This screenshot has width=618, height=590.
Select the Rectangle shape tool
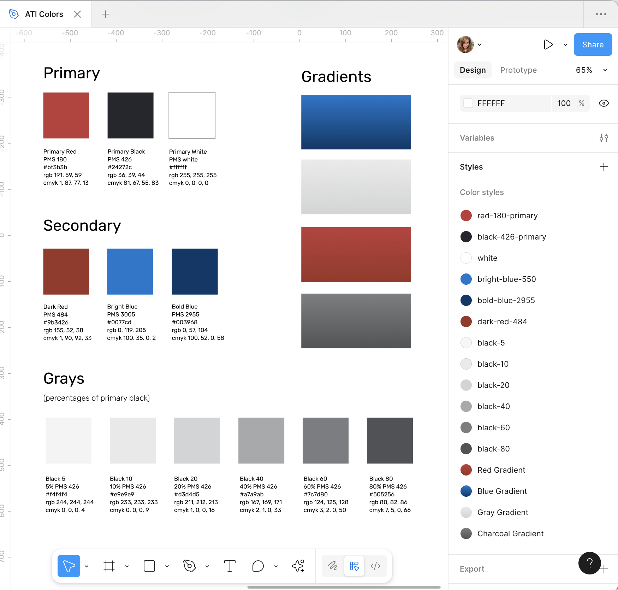[x=149, y=566]
